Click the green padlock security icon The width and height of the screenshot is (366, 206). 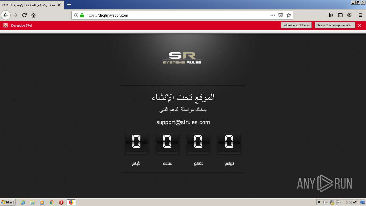[x=82, y=15]
